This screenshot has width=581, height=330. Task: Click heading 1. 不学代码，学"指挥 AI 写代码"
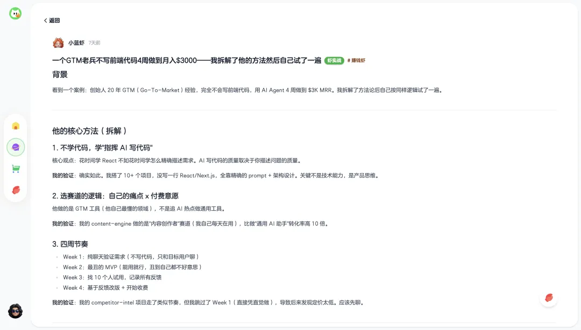102,148
